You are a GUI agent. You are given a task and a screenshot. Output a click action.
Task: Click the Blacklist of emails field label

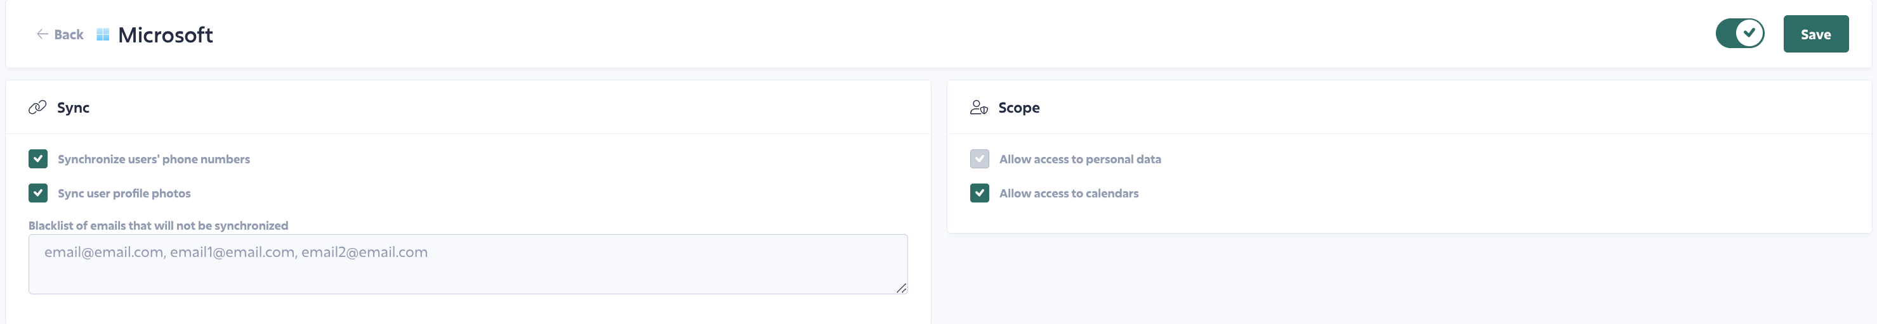[x=158, y=225]
